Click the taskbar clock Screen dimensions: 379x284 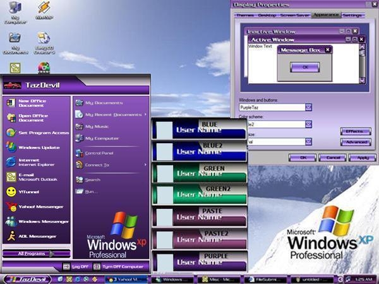point(364,280)
